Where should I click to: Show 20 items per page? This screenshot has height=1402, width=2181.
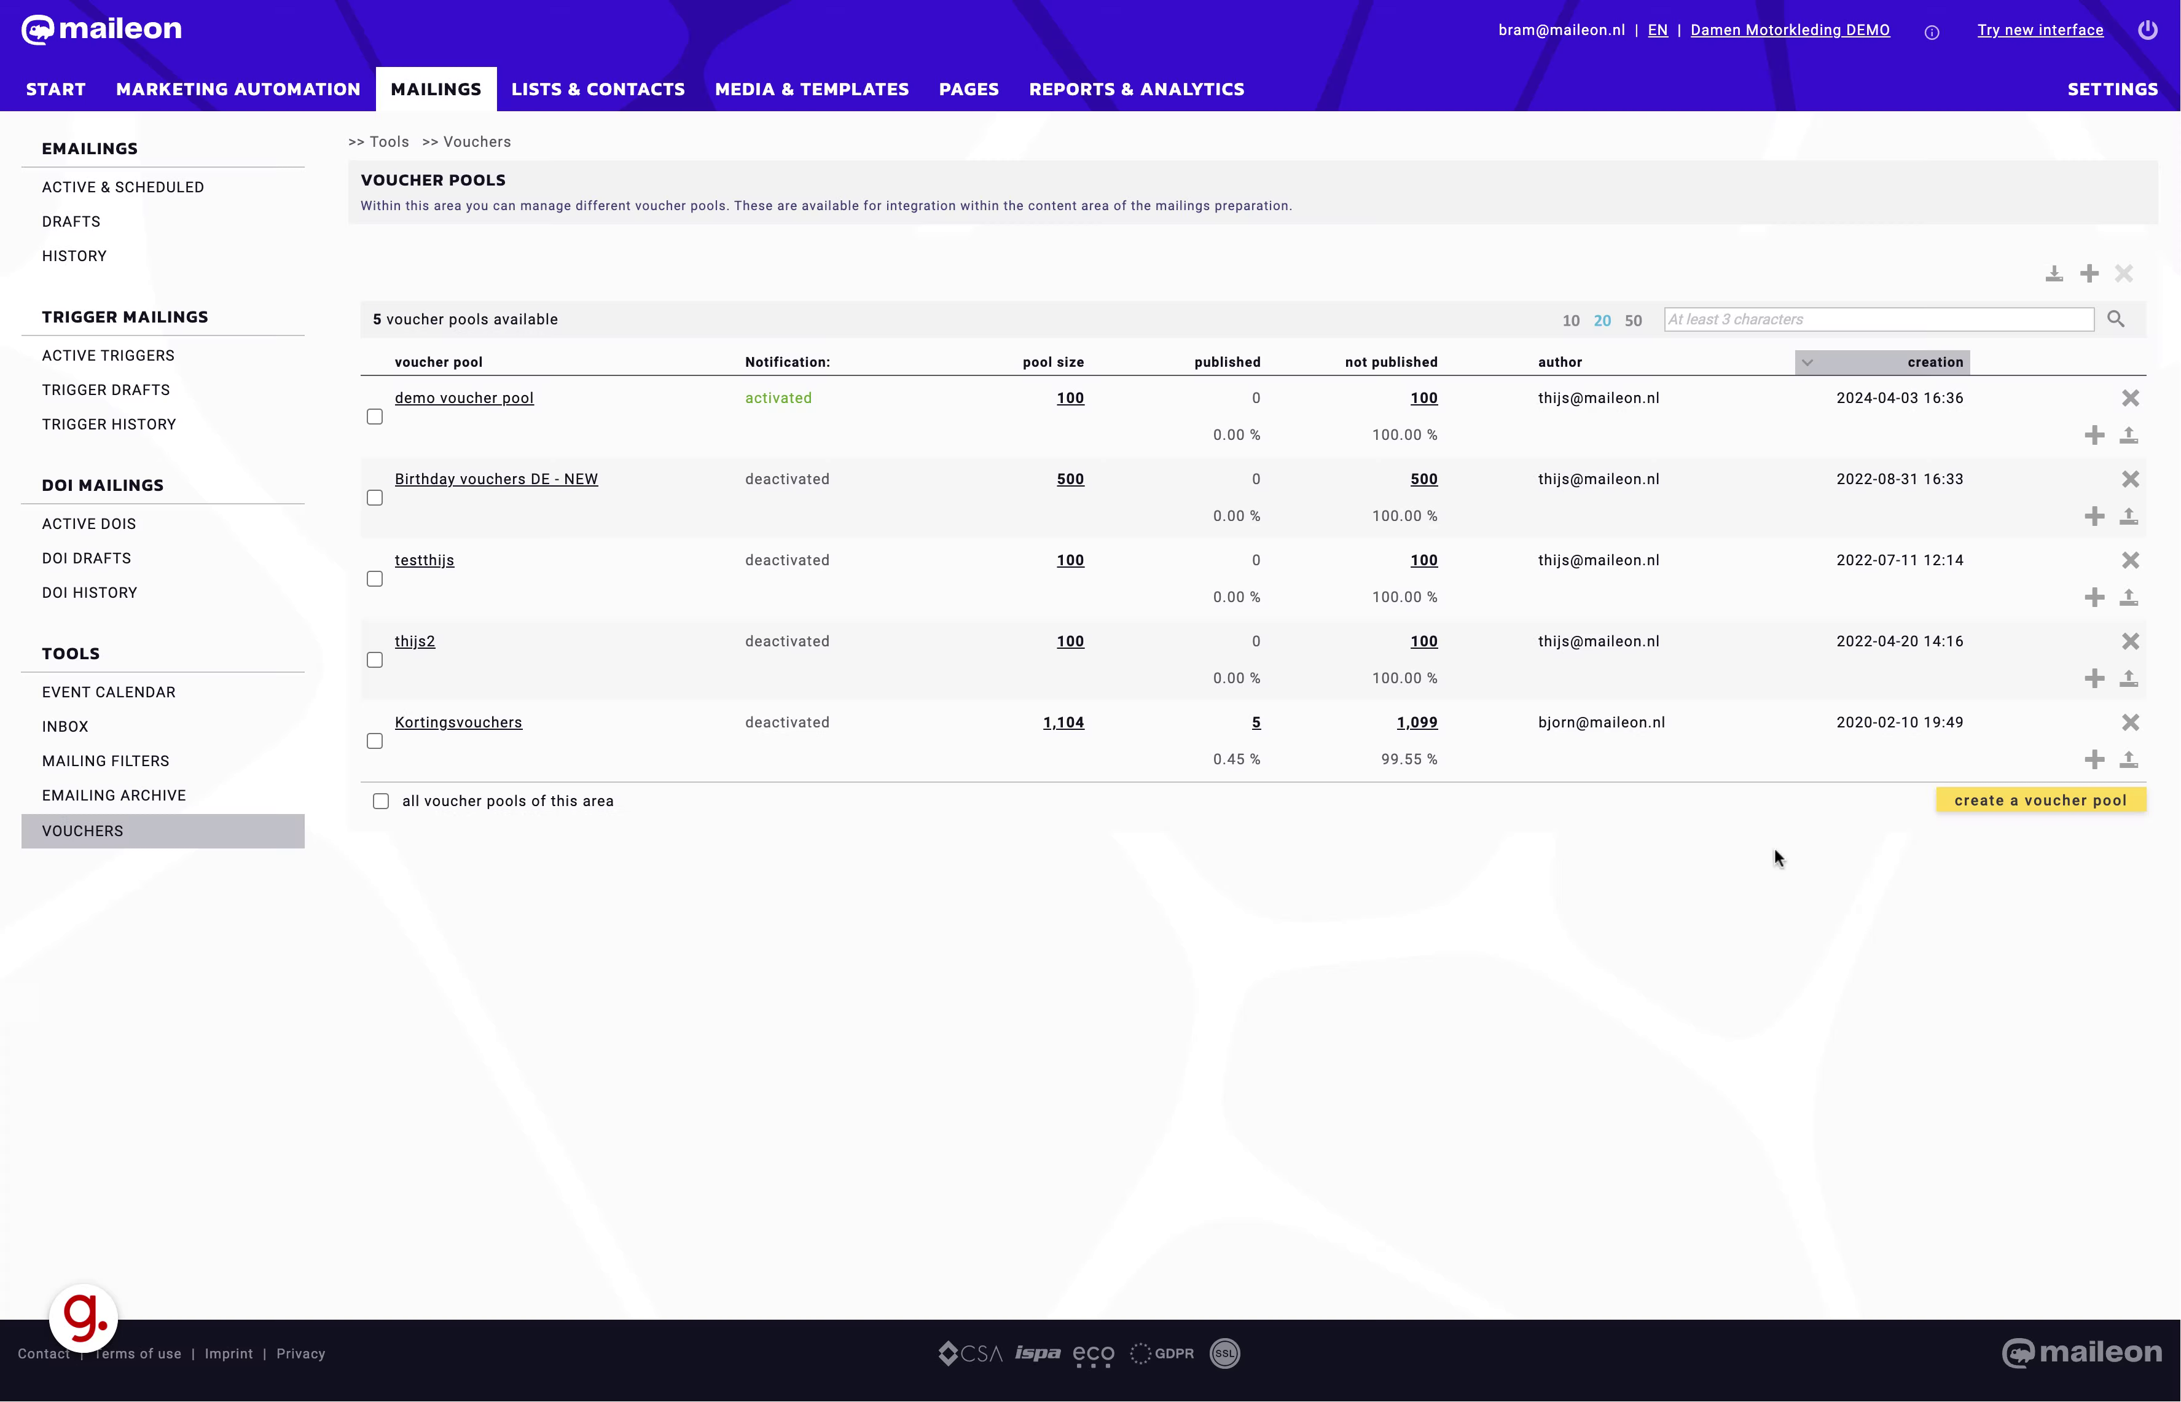(x=1602, y=321)
